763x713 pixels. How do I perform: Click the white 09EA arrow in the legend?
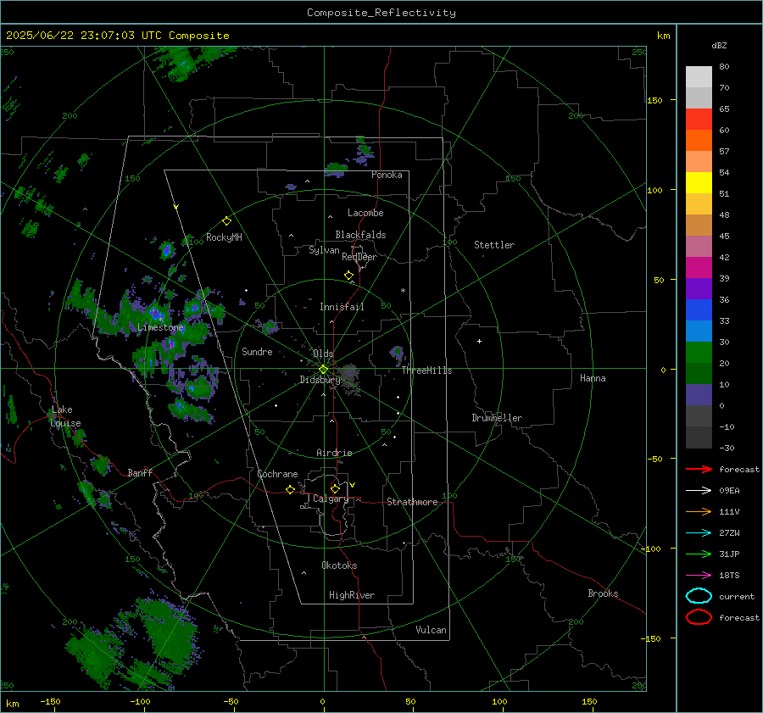click(x=699, y=490)
